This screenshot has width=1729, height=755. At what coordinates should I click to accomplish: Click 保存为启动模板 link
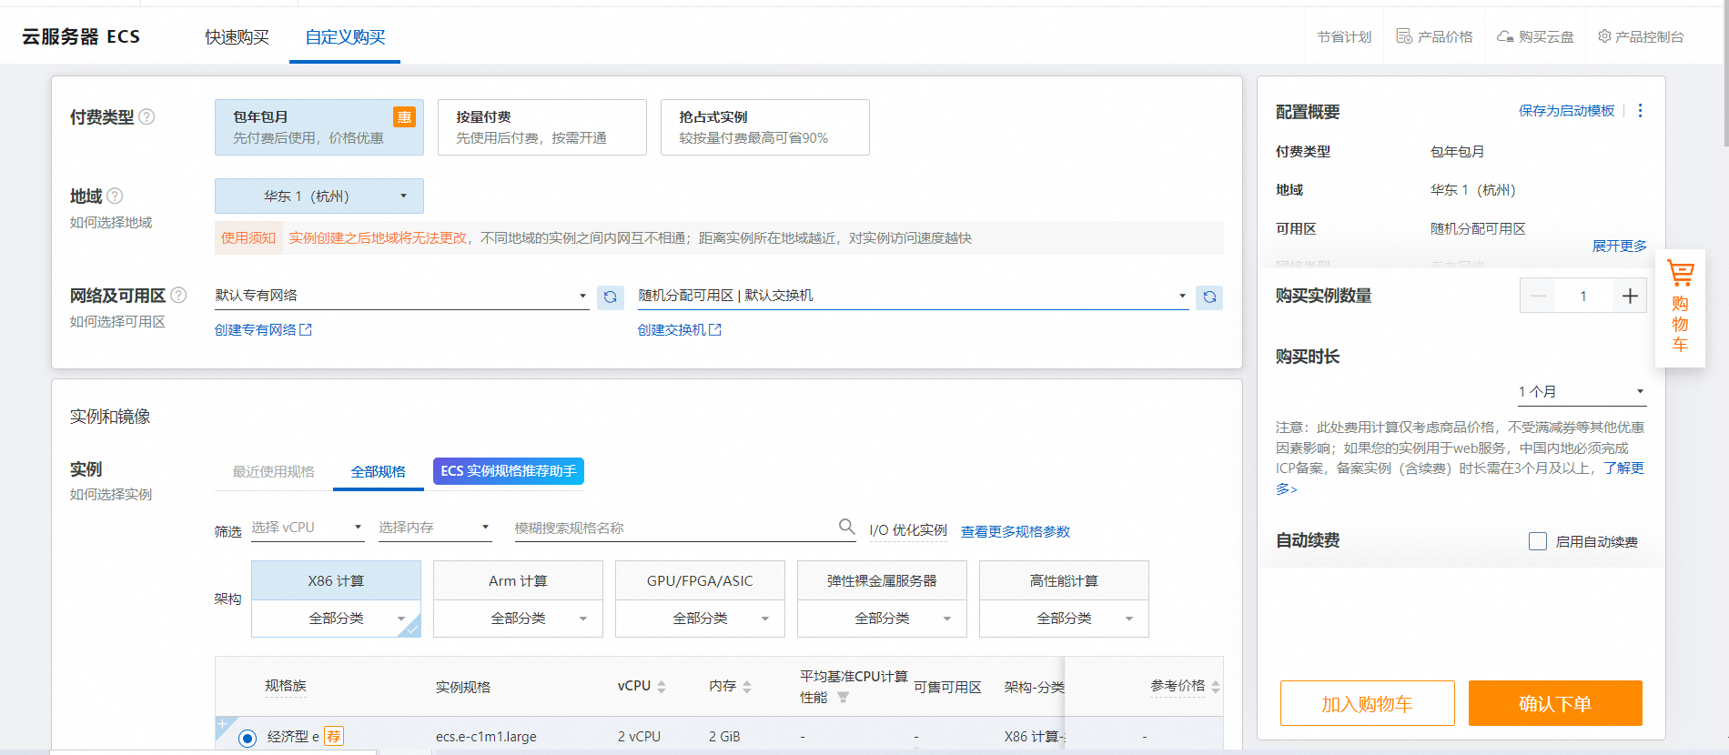point(1566,110)
